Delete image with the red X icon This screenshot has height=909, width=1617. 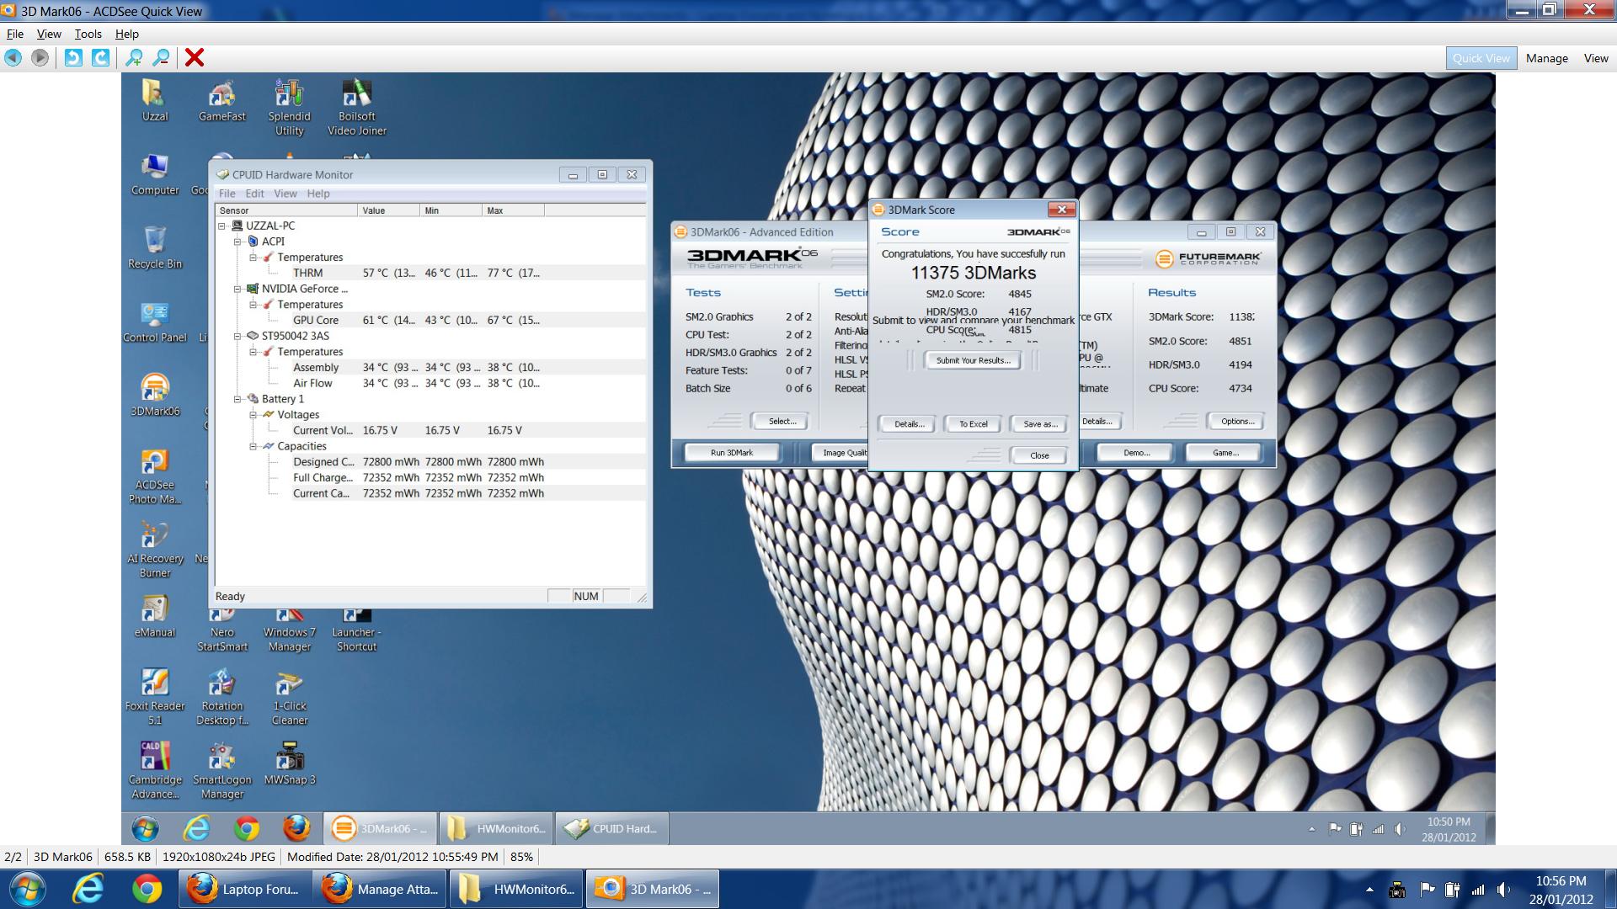[195, 57]
